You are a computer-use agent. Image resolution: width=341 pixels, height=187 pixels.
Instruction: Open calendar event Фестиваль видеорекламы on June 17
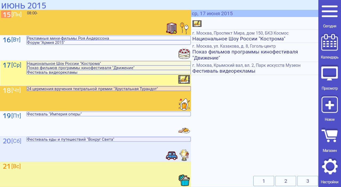[109, 72]
